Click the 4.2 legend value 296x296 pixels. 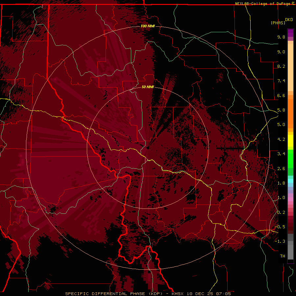pos(281,139)
